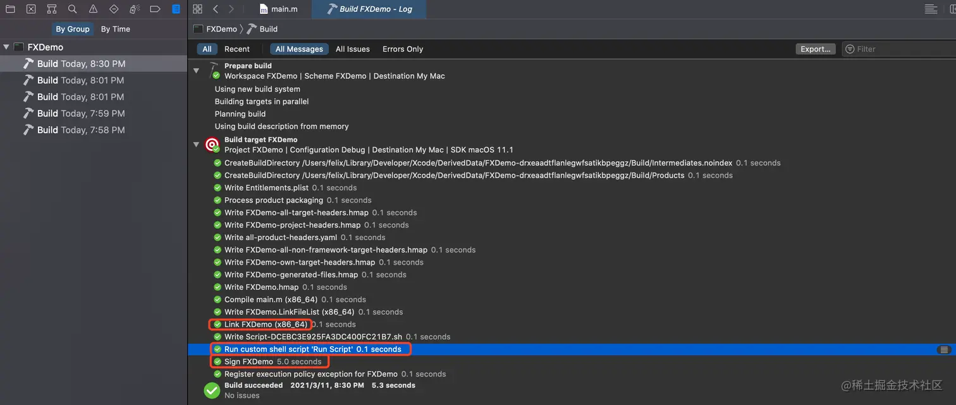Select the Recent scope button
This screenshot has height=405, width=956.
point(237,49)
